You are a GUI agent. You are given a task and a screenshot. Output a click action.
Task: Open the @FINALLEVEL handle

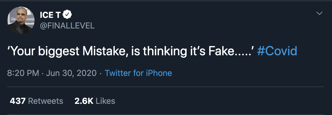67,26
